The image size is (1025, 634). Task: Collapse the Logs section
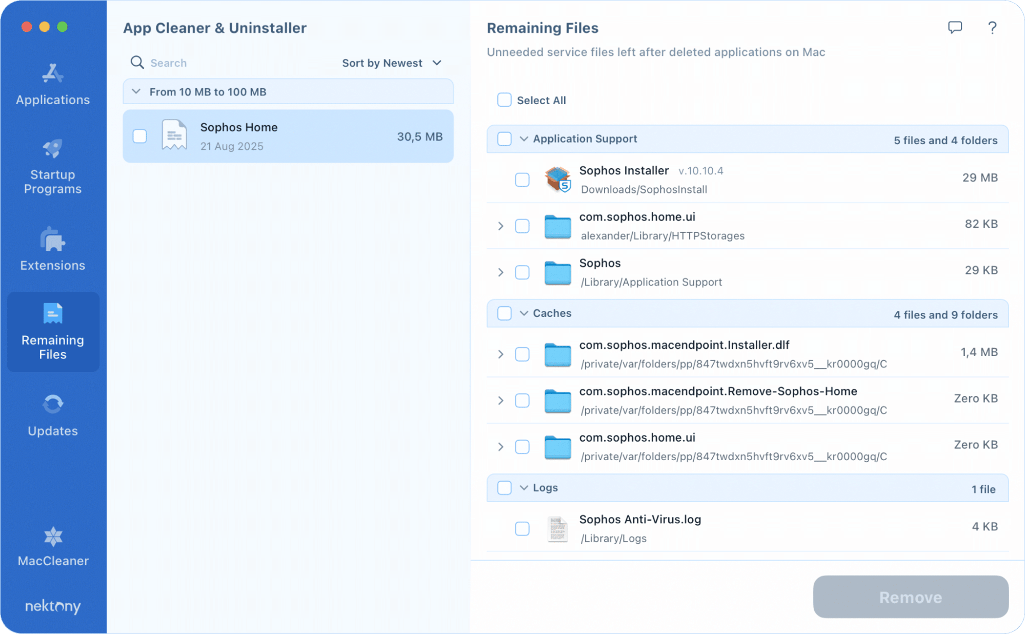[524, 487]
